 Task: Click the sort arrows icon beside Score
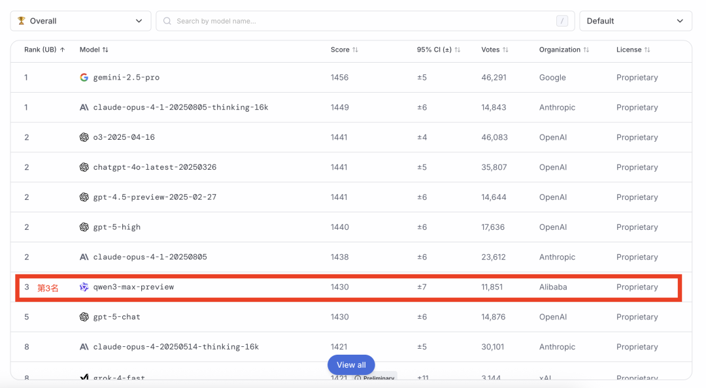click(355, 50)
